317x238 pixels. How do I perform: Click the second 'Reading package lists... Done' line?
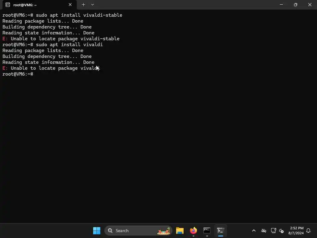coord(43,51)
